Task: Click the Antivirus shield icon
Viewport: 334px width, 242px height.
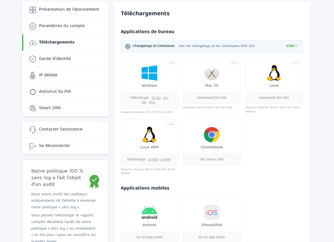Action: (33, 92)
